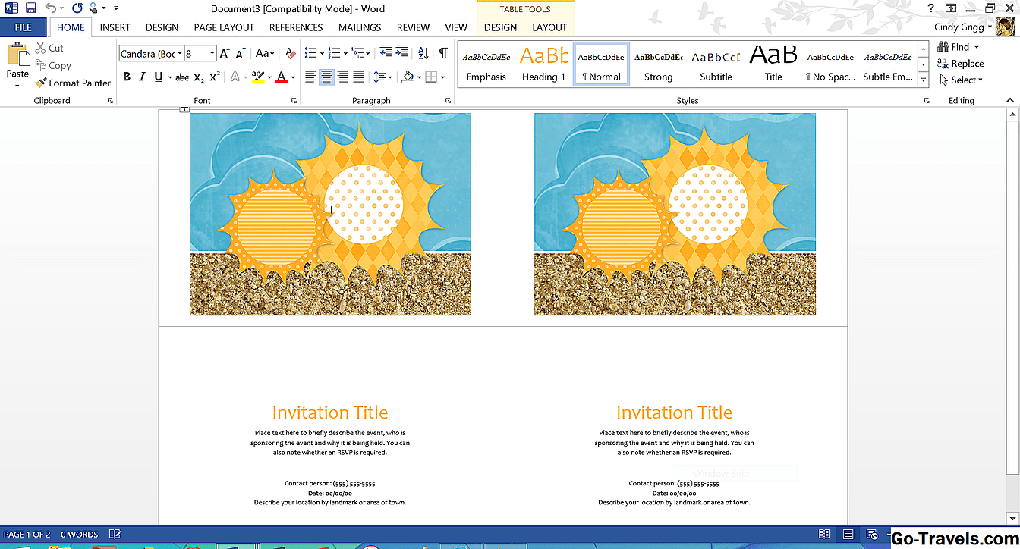1020x549 pixels.
Task: Expand the Paste options arrow
Action: 17,86
